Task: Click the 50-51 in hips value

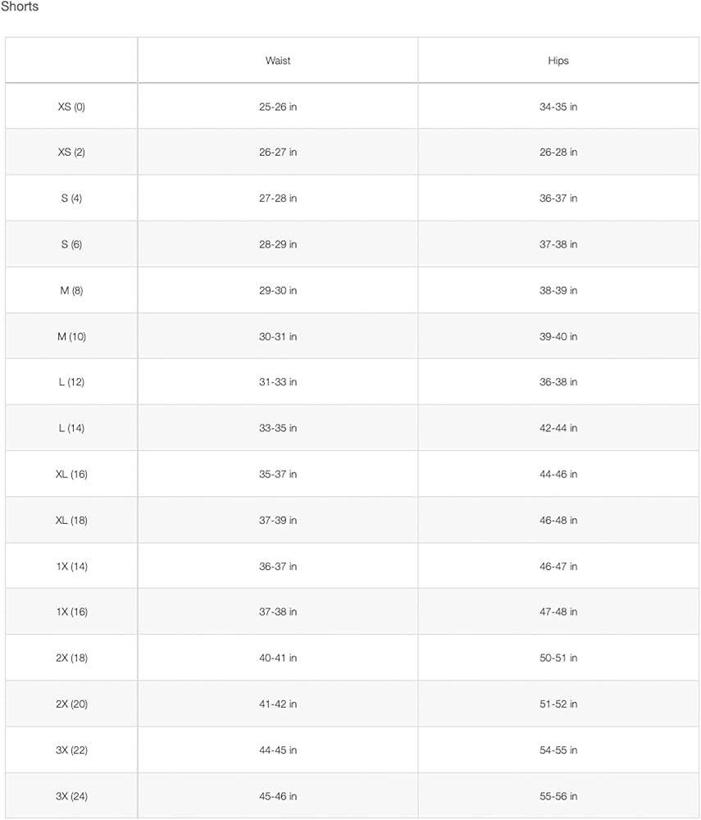Action: (558, 658)
